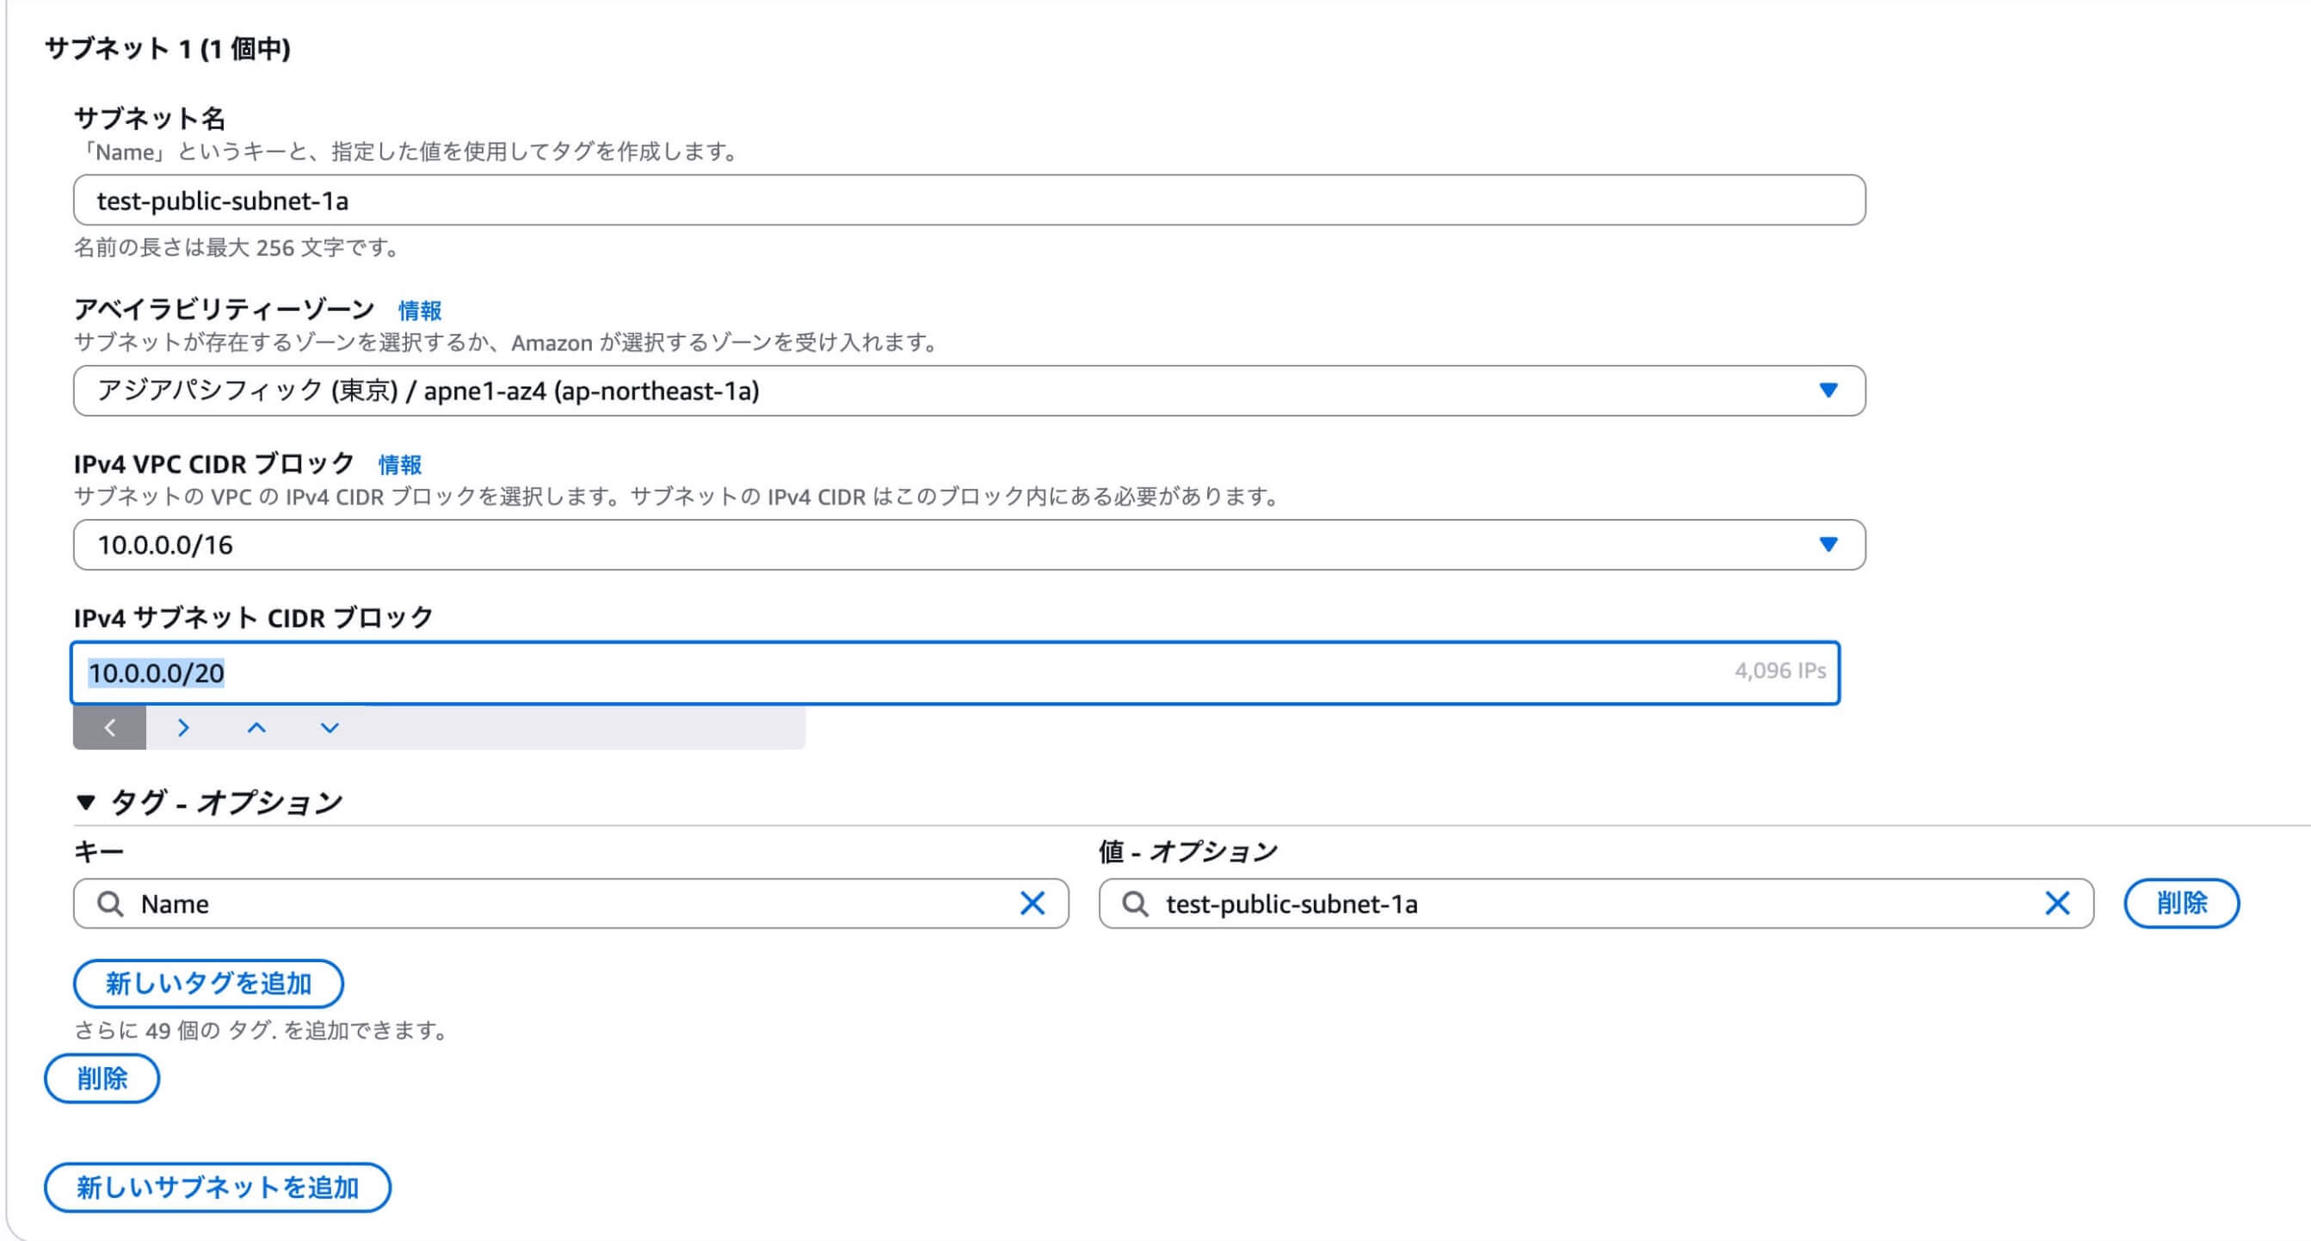Click 削除 next to the Name tag
This screenshot has height=1241, width=2311.
click(x=2182, y=904)
